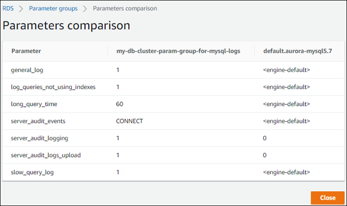Viewport: 347px width, 206px height.
Task: Select the general_log parameter row
Action: (x=27, y=70)
